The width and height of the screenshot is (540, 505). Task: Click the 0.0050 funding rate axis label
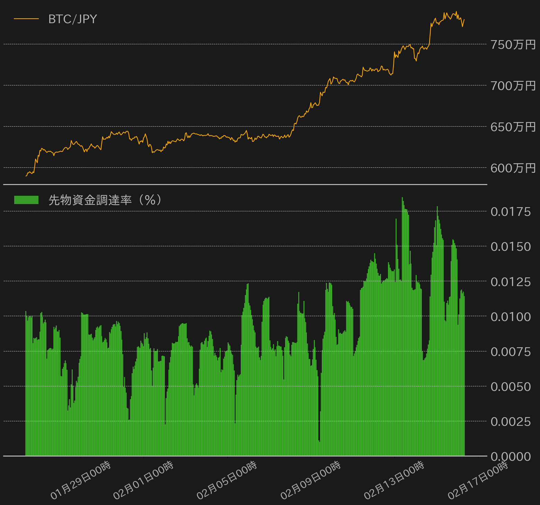point(511,387)
